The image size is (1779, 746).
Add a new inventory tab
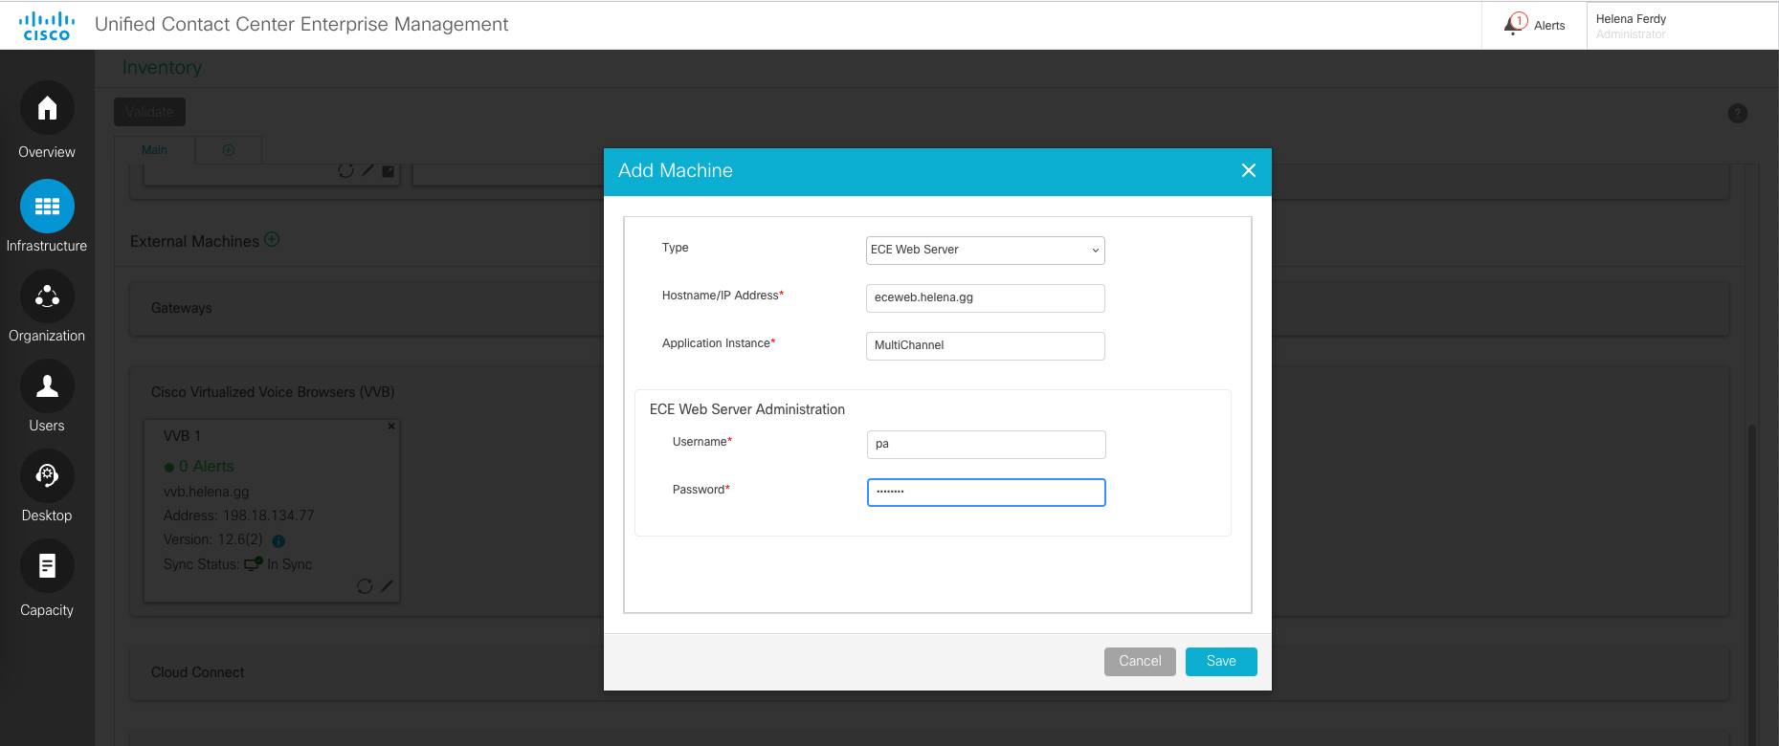(x=228, y=150)
